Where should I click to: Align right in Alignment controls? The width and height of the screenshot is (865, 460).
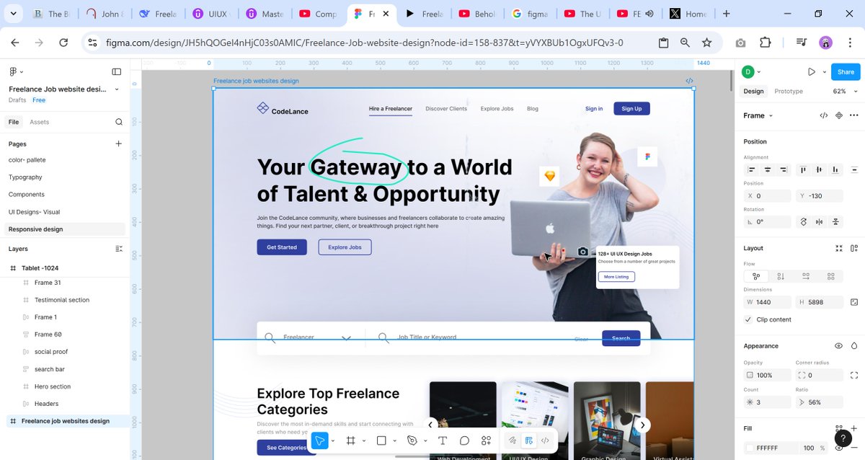click(x=784, y=170)
